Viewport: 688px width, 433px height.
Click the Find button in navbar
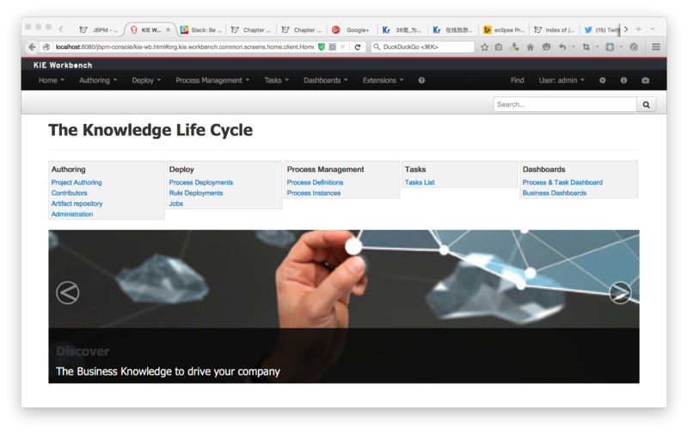tap(517, 80)
